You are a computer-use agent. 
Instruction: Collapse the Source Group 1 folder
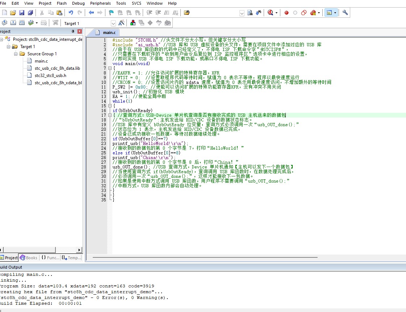16,54
